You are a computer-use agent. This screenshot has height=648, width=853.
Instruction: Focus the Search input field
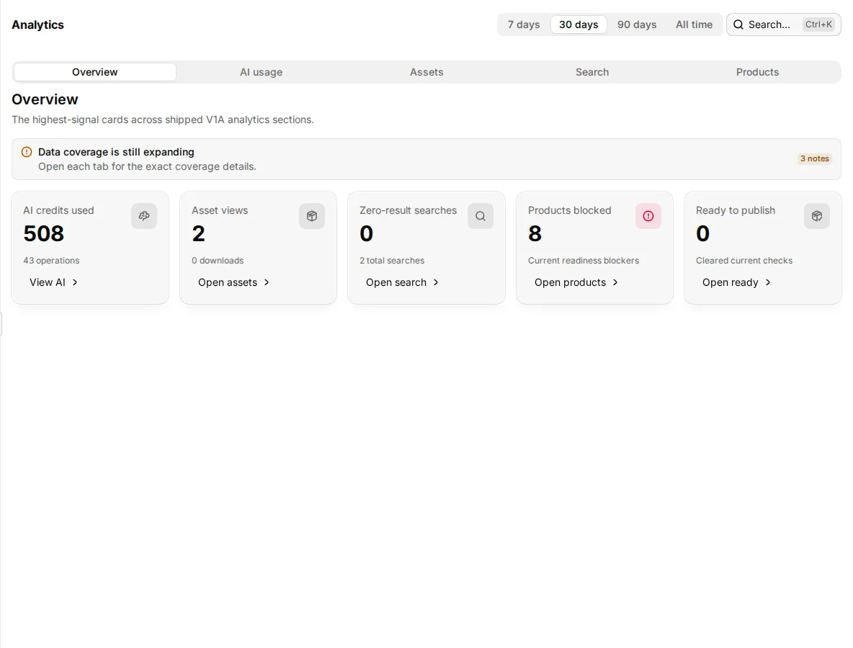coord(784,24)
